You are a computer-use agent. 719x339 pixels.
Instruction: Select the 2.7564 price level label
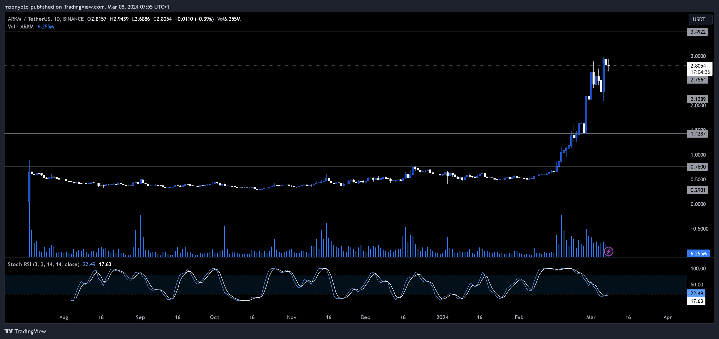698,80
